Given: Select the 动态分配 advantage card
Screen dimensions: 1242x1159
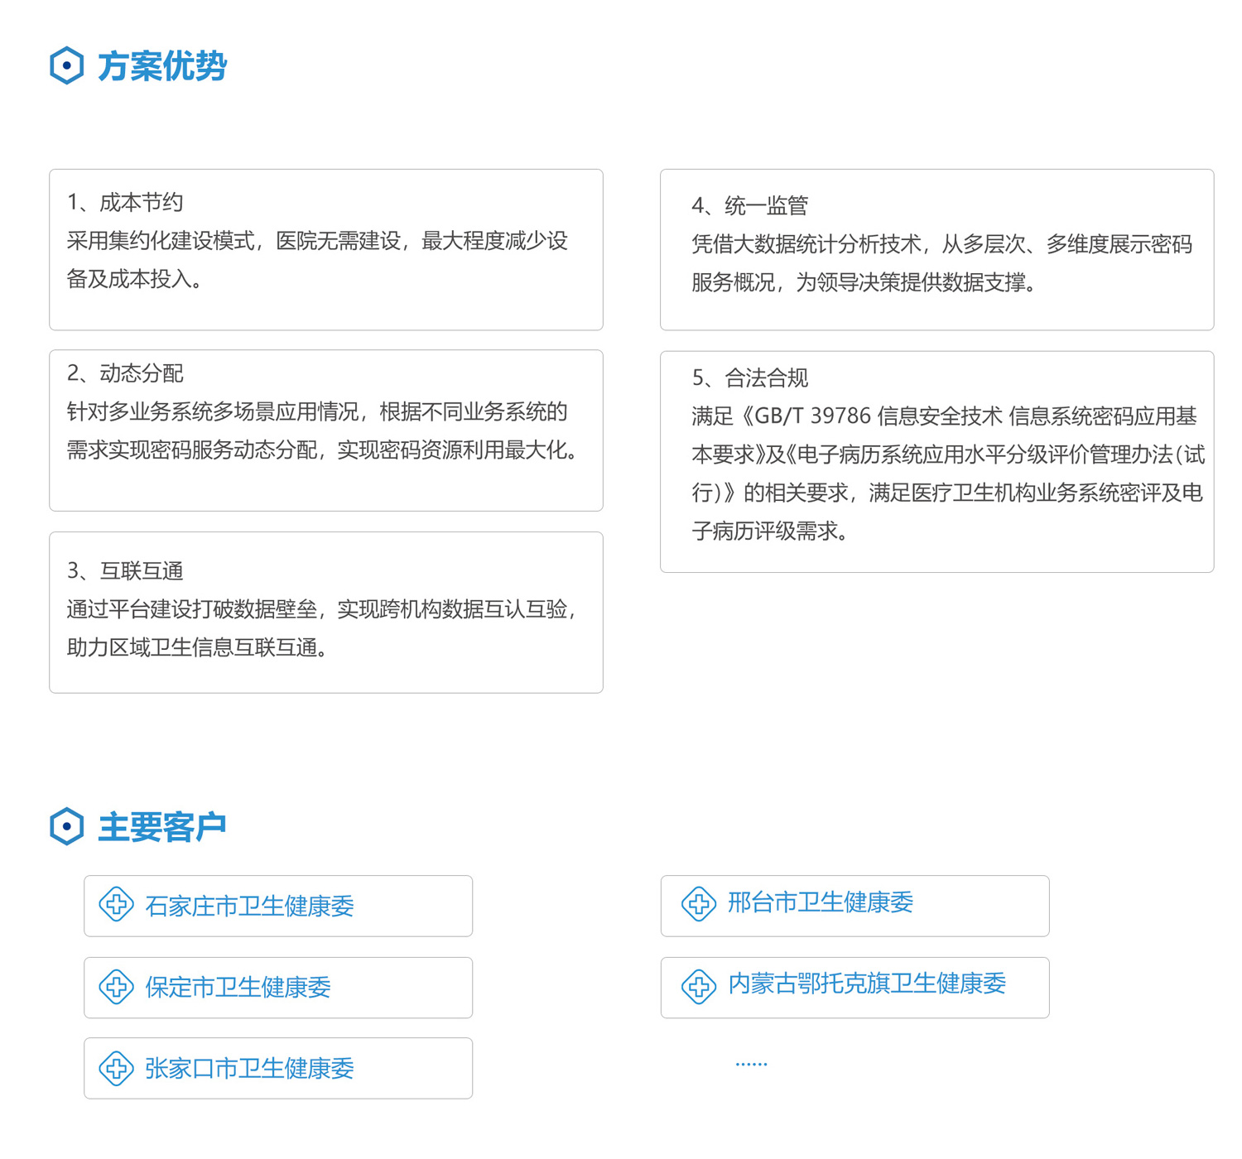Looking at the screenshot, I should click(x=325, y=430).
